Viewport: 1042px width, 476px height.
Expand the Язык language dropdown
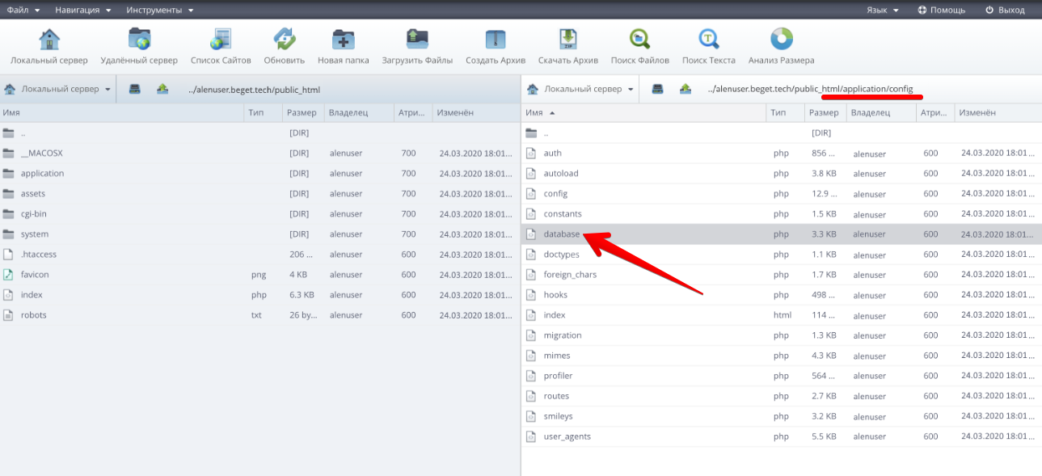[x=883, y=10]
